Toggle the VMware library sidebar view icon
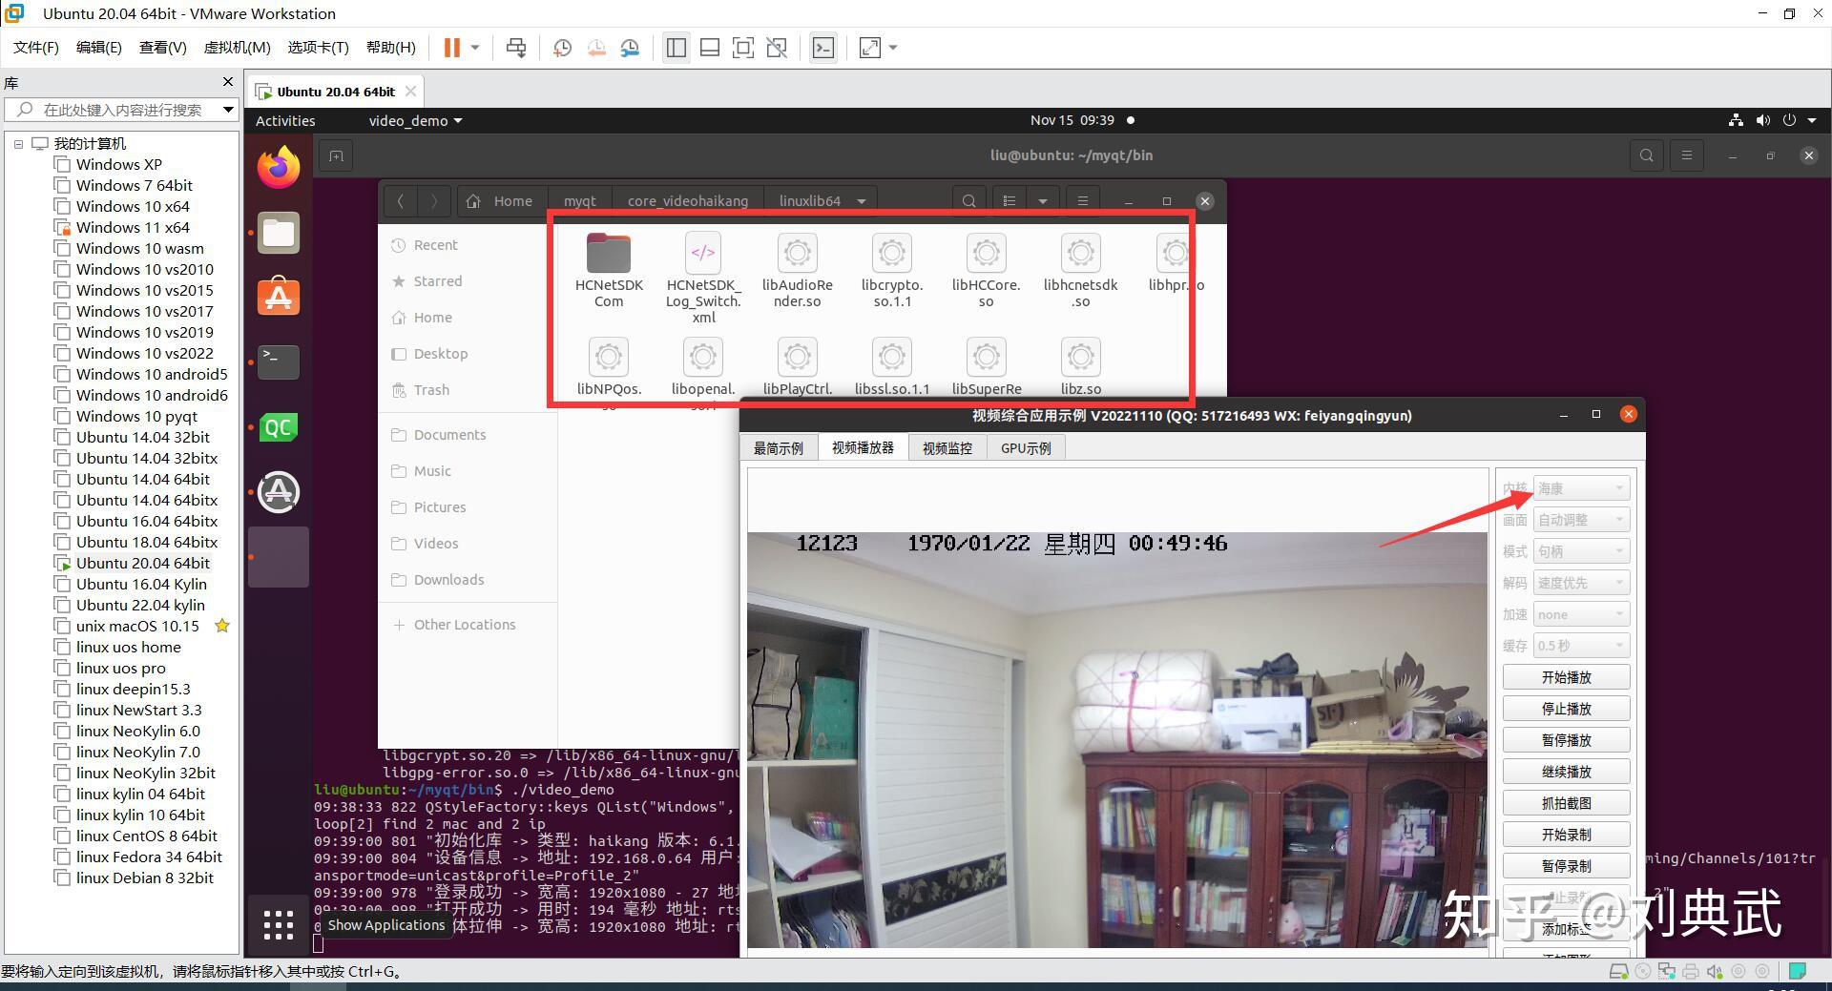The image size is (1832, 991). (677, 48)
